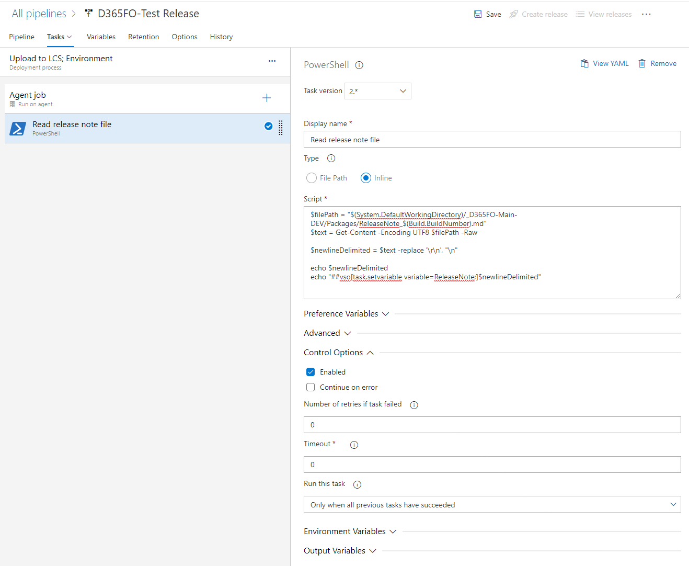Image resolution: width=689 pixels, height=566 pixels.
Task: Open the ellipsis menu next to Deployment process
Action: click(272, 61)
